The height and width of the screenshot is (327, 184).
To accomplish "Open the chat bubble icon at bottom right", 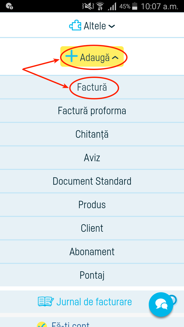I will click(x=161, y=305).
